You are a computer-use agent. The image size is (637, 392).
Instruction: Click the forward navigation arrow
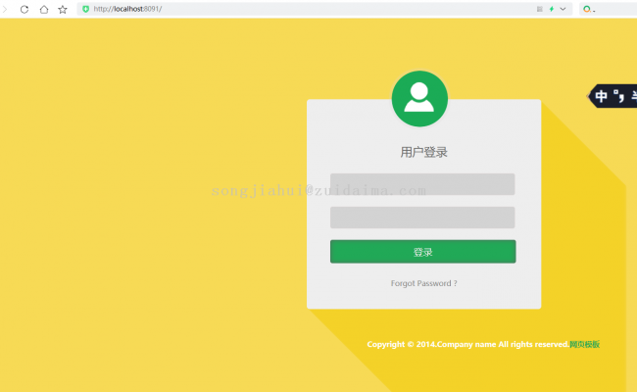tap(5, 9)
